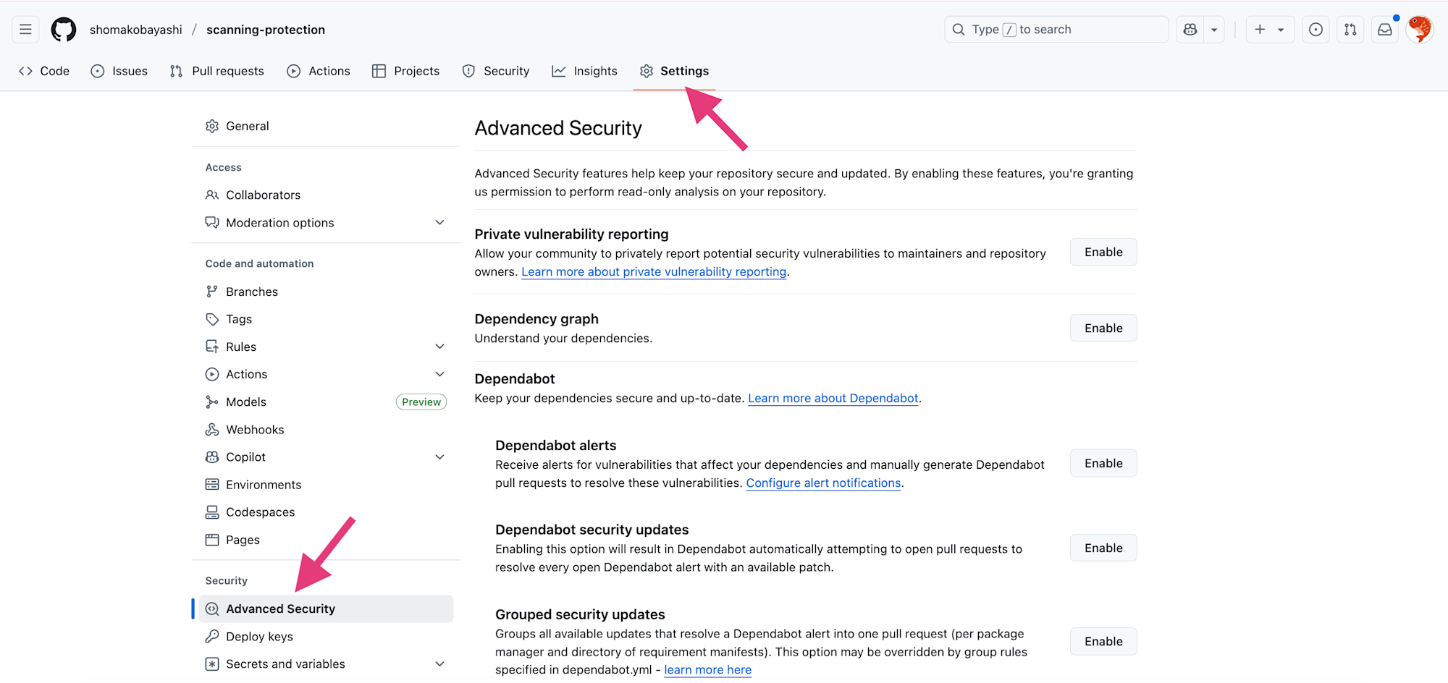The width and height of the screenshot is (1448, 683).
Task: Open the hamburger navigation menu
Action: [x=25, y=30]
